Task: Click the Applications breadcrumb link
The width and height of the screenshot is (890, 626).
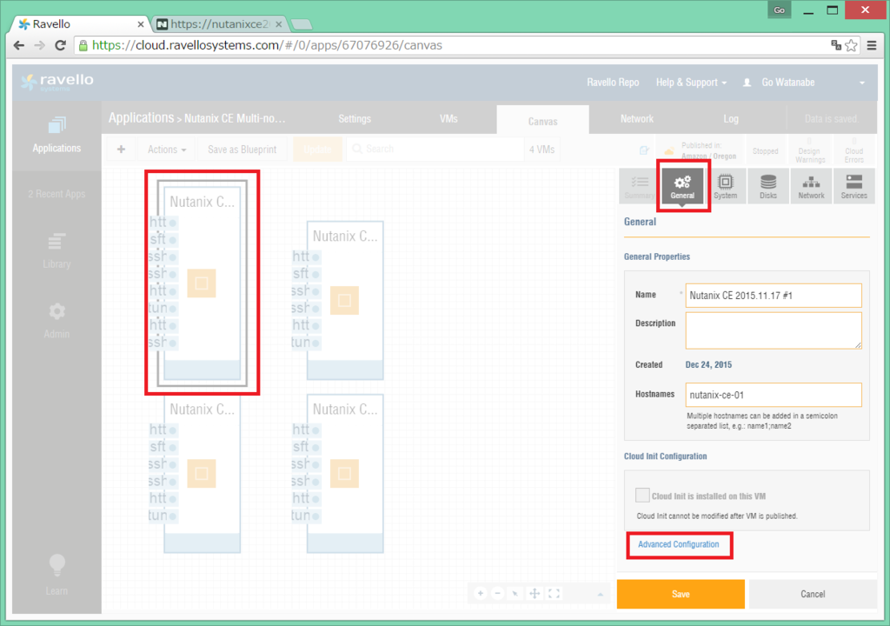Action: pos(141,117)
